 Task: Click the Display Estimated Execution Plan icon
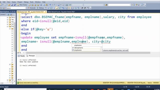51,8
